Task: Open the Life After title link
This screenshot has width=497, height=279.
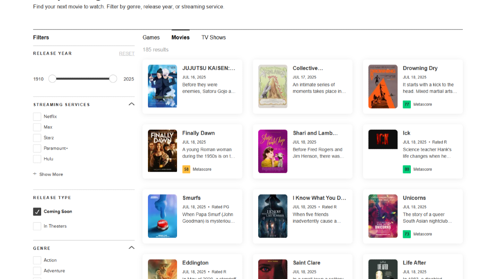Action: pyautogui.click(x=414, y=263)
